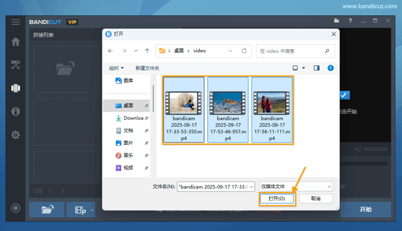The width and height of the screenshot is (402, 231).
Task: Select 图片 in navigation pane
Action: tap(128, 143)
